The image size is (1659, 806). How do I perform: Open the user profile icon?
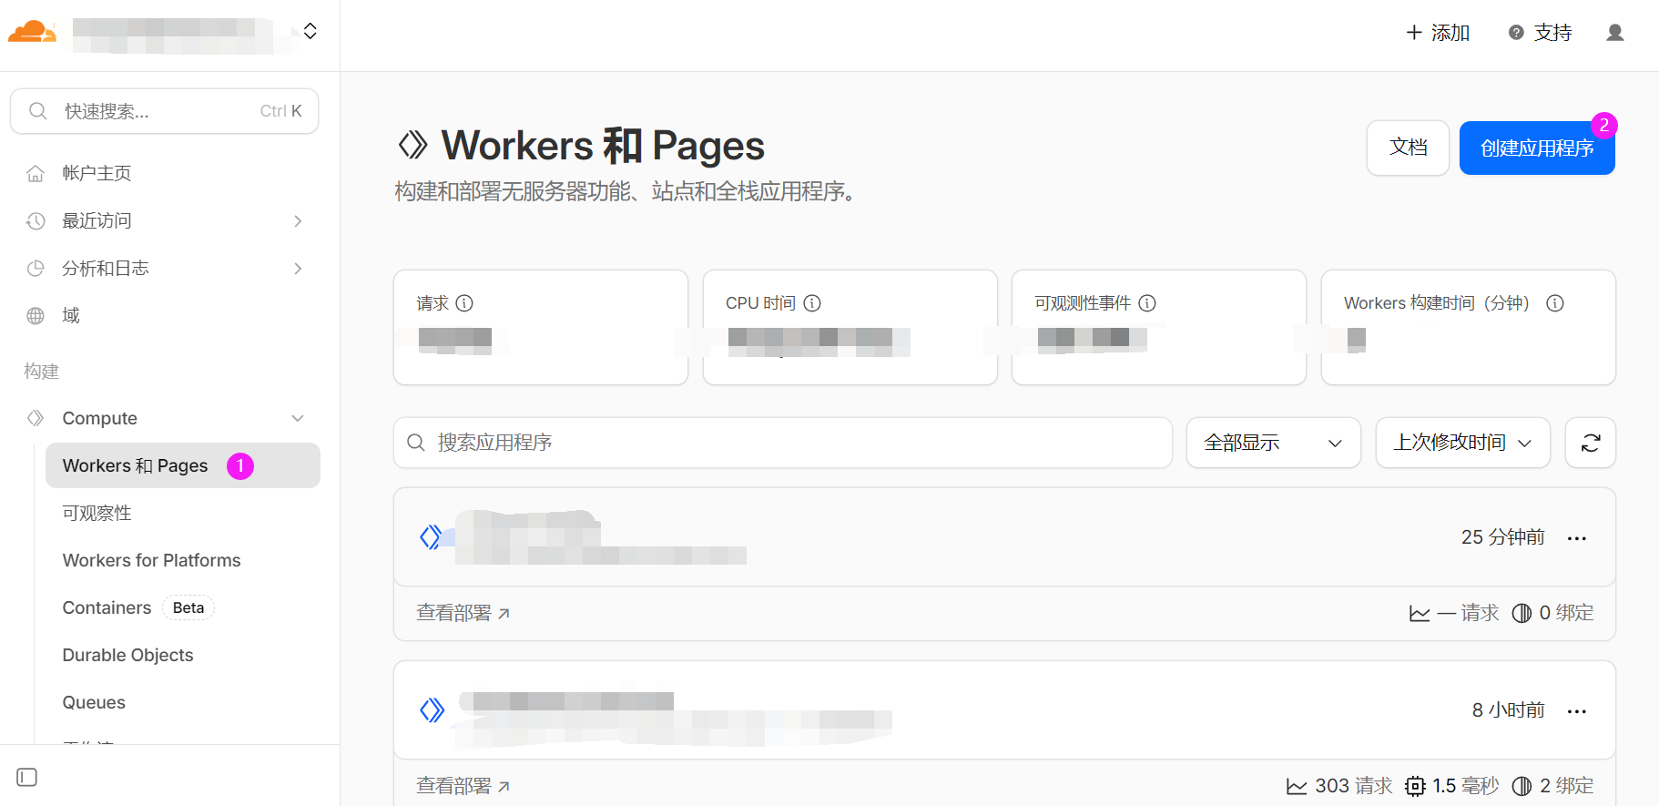coord(1614,33)
